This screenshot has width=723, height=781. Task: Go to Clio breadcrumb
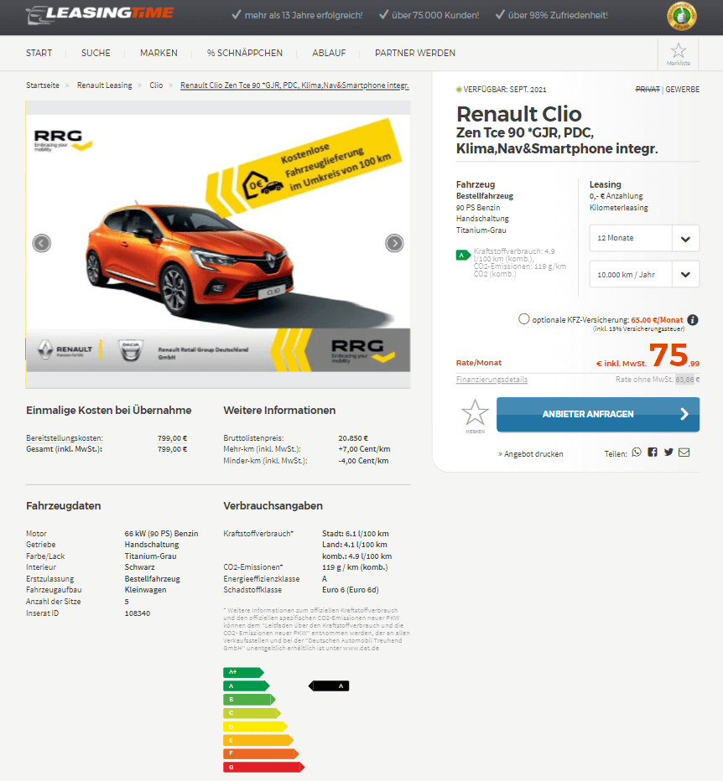tap(156, 85)
